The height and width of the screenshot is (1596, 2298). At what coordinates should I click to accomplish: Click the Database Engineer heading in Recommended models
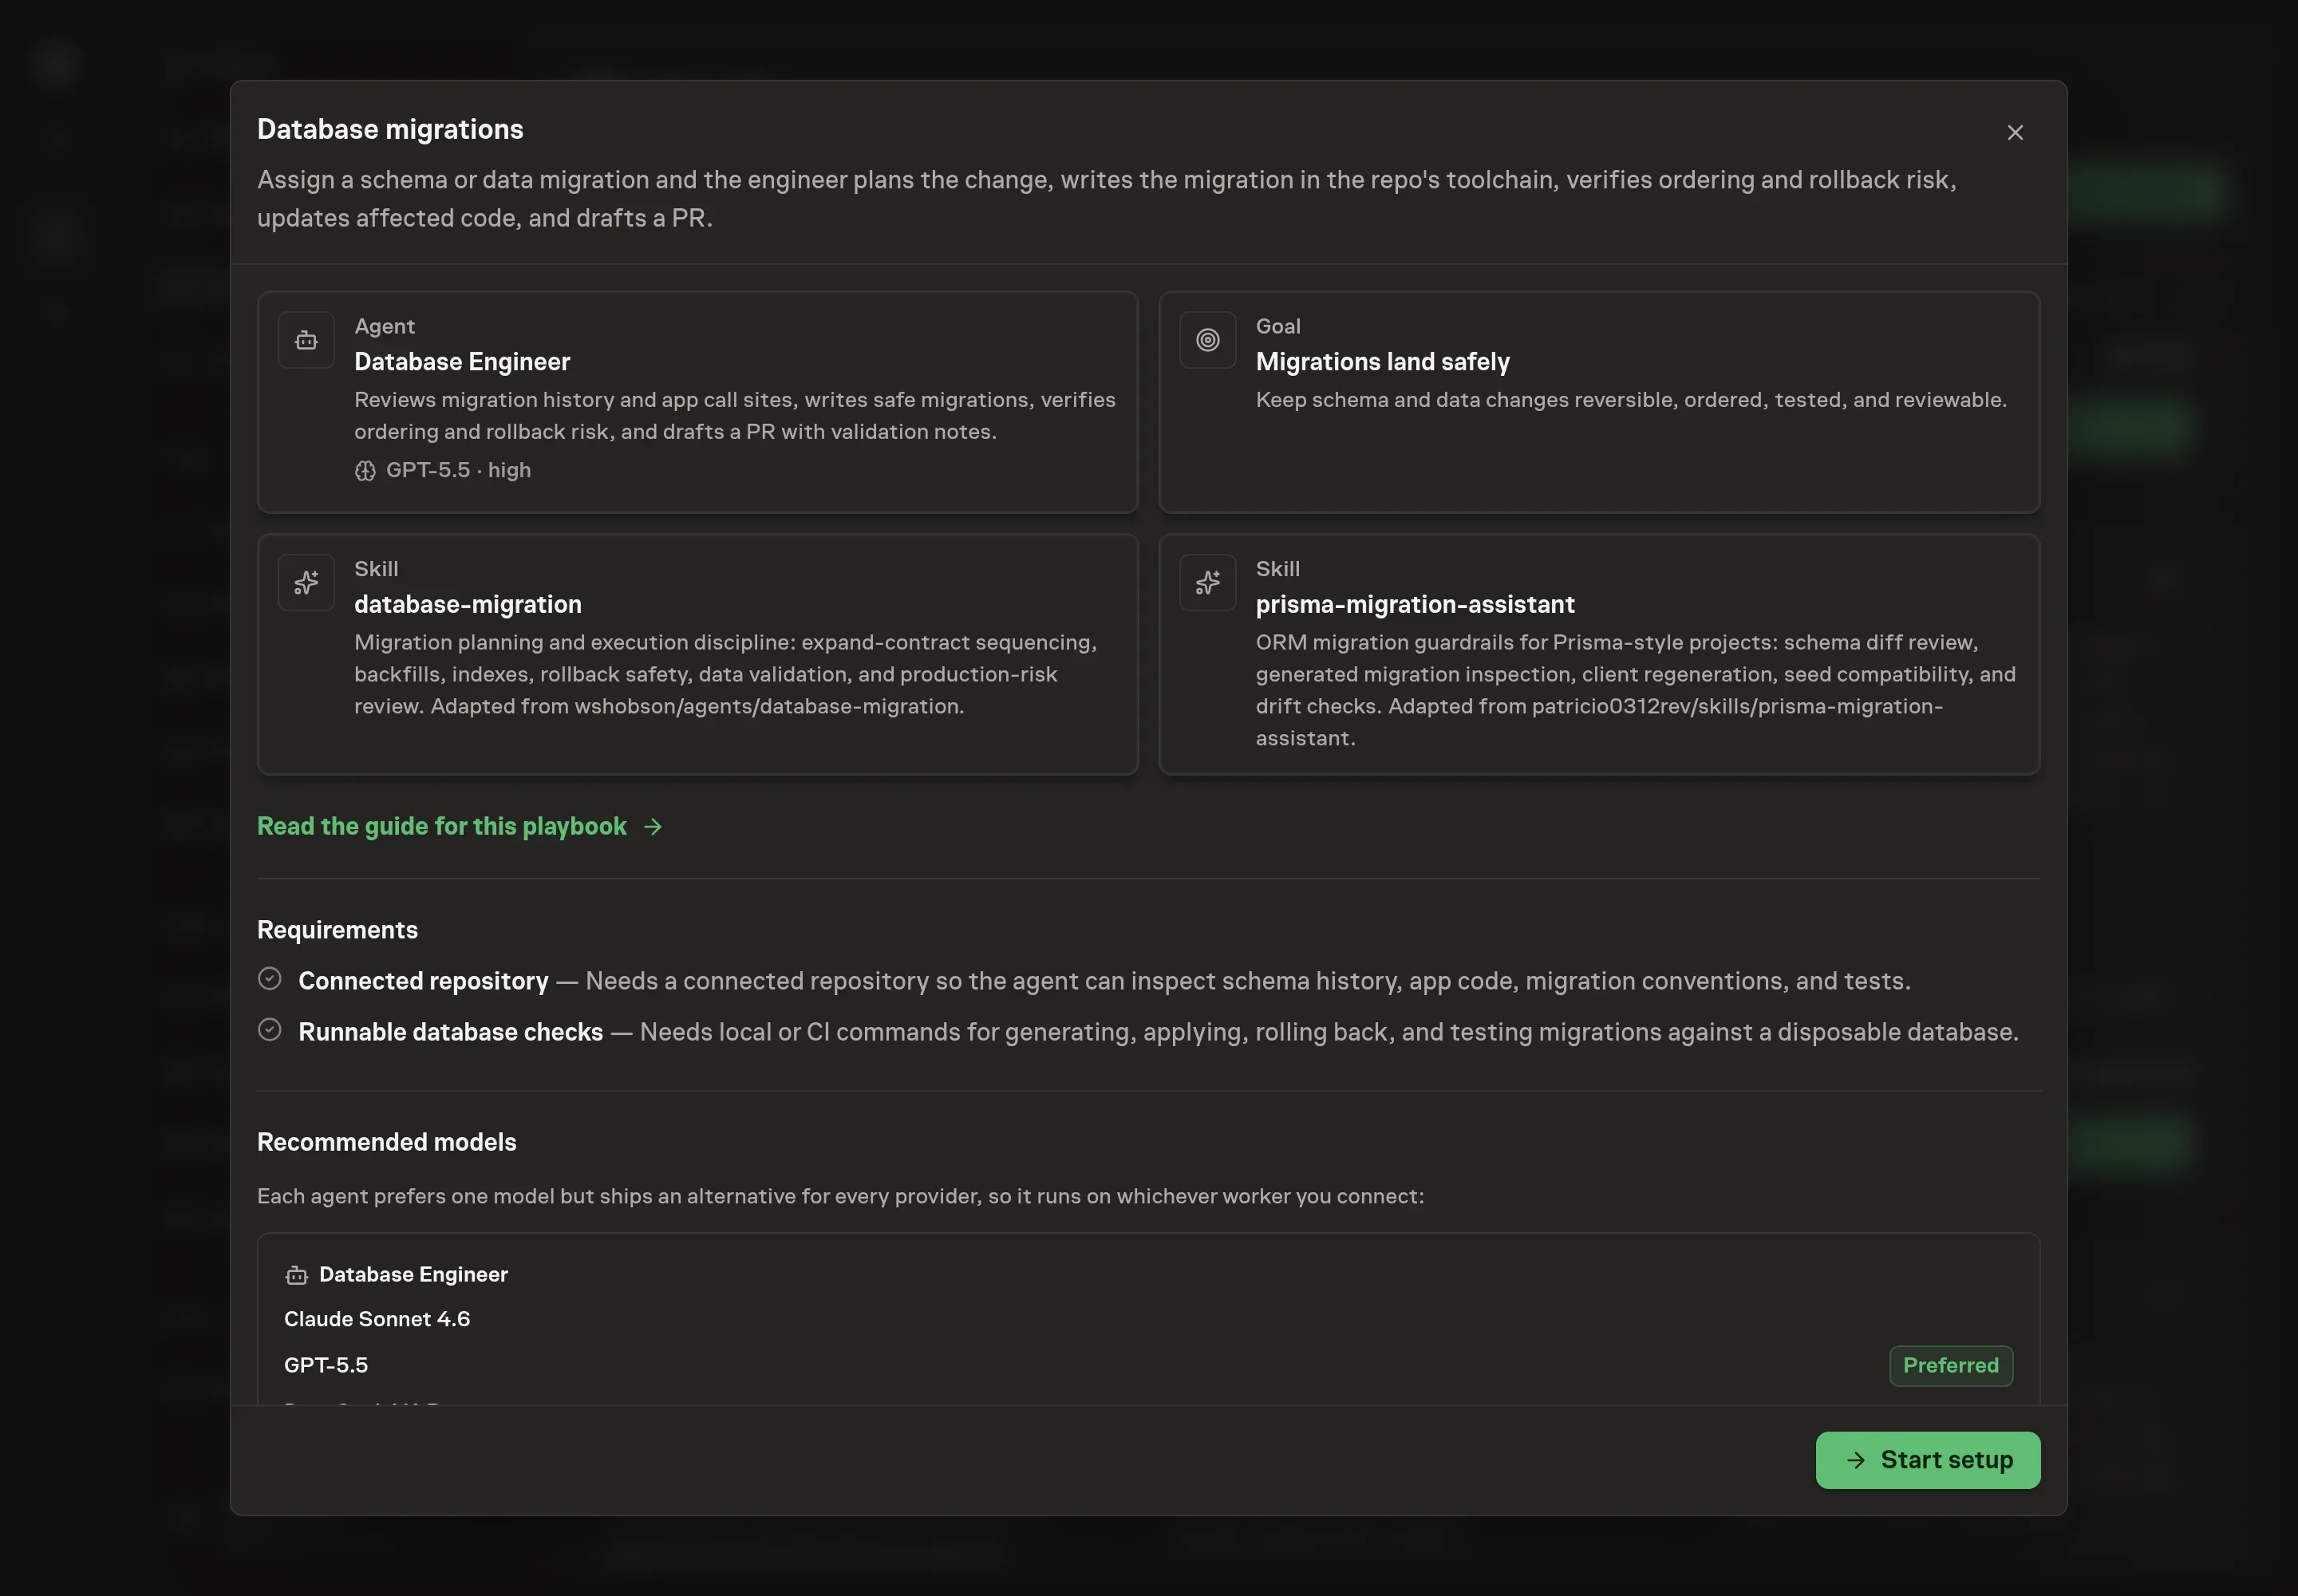point(413,1275)
